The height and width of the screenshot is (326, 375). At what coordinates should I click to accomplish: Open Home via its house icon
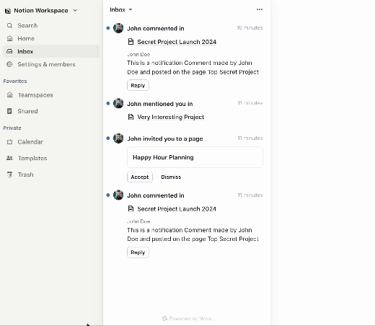coord(9,38)
